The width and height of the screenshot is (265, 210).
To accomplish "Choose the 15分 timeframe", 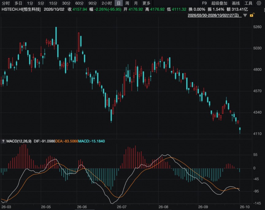I will point(53,3).
